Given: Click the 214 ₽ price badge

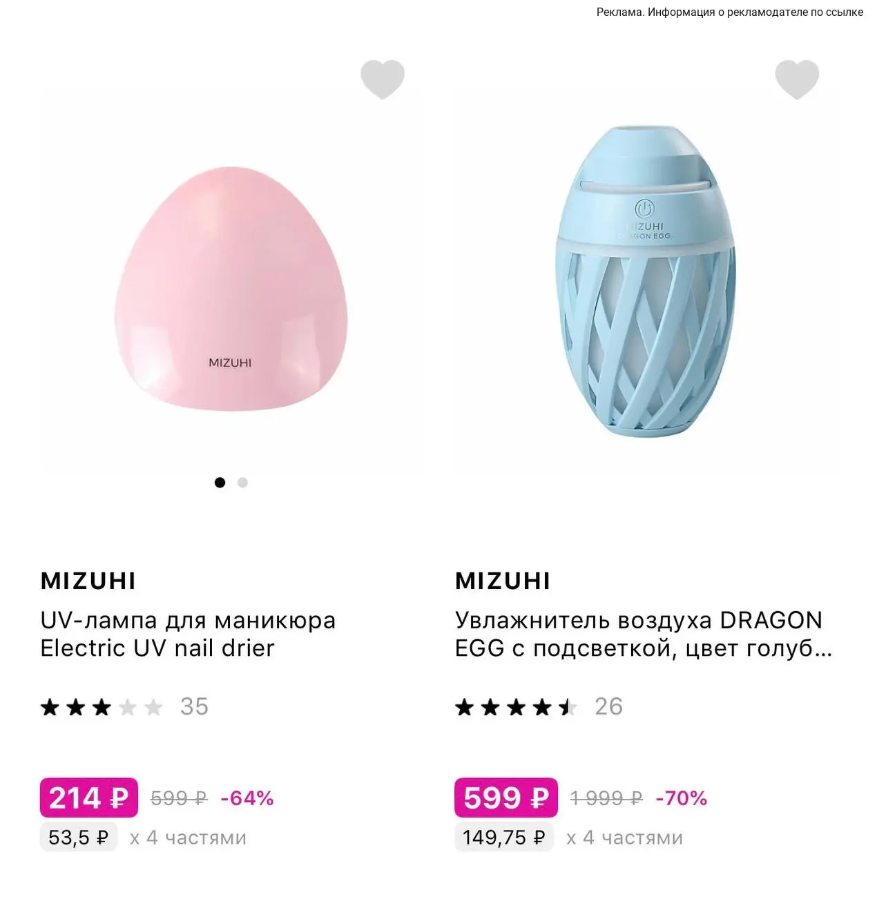Looking at the screenshot, I should [89, 798].
